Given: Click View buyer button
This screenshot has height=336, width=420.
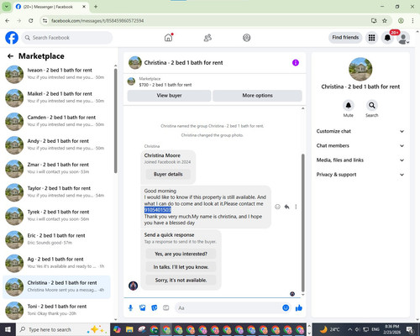Looking at the screenshot, I should point(169,96).
